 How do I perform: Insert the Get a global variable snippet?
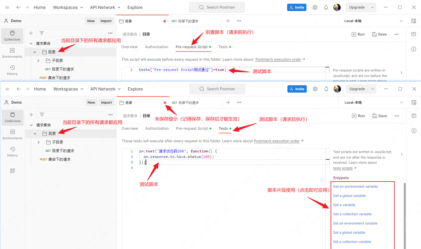[349, 196]
